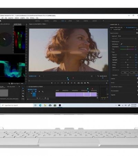
Task: Select the Track Select Forward tool
Action: pos(23,91)
